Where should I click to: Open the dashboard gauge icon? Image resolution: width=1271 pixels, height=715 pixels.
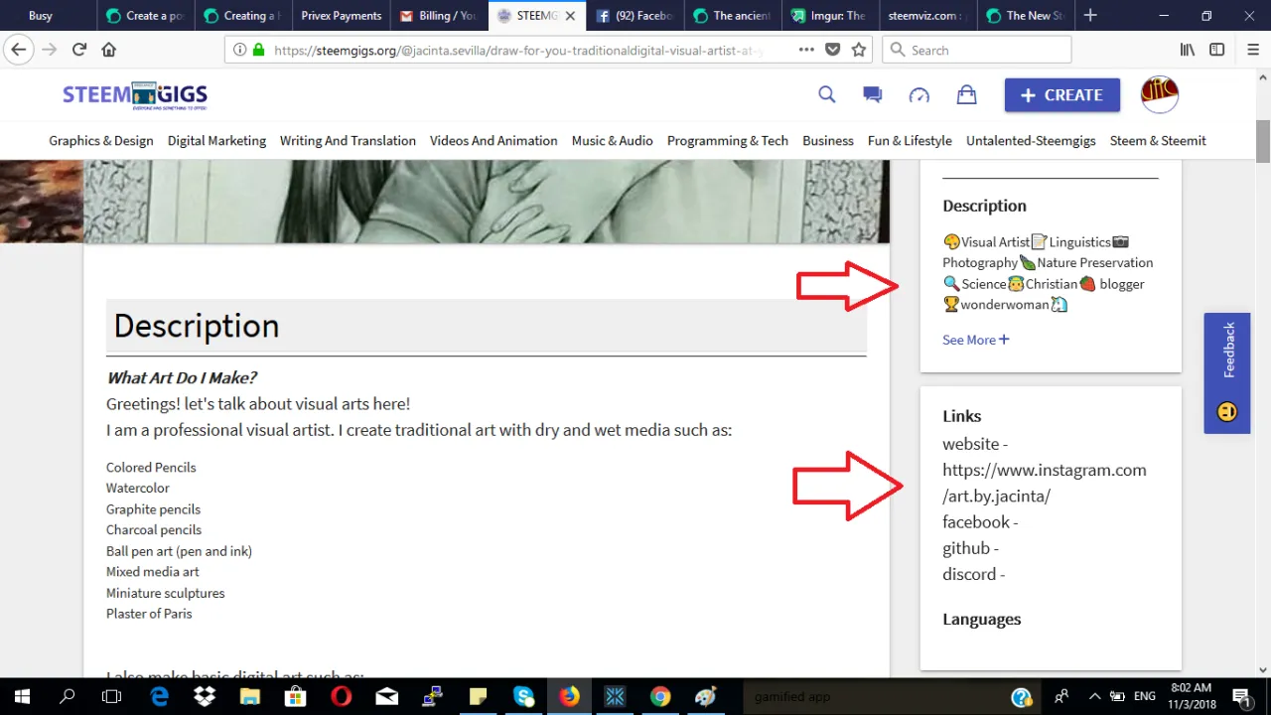click(919, 95)
